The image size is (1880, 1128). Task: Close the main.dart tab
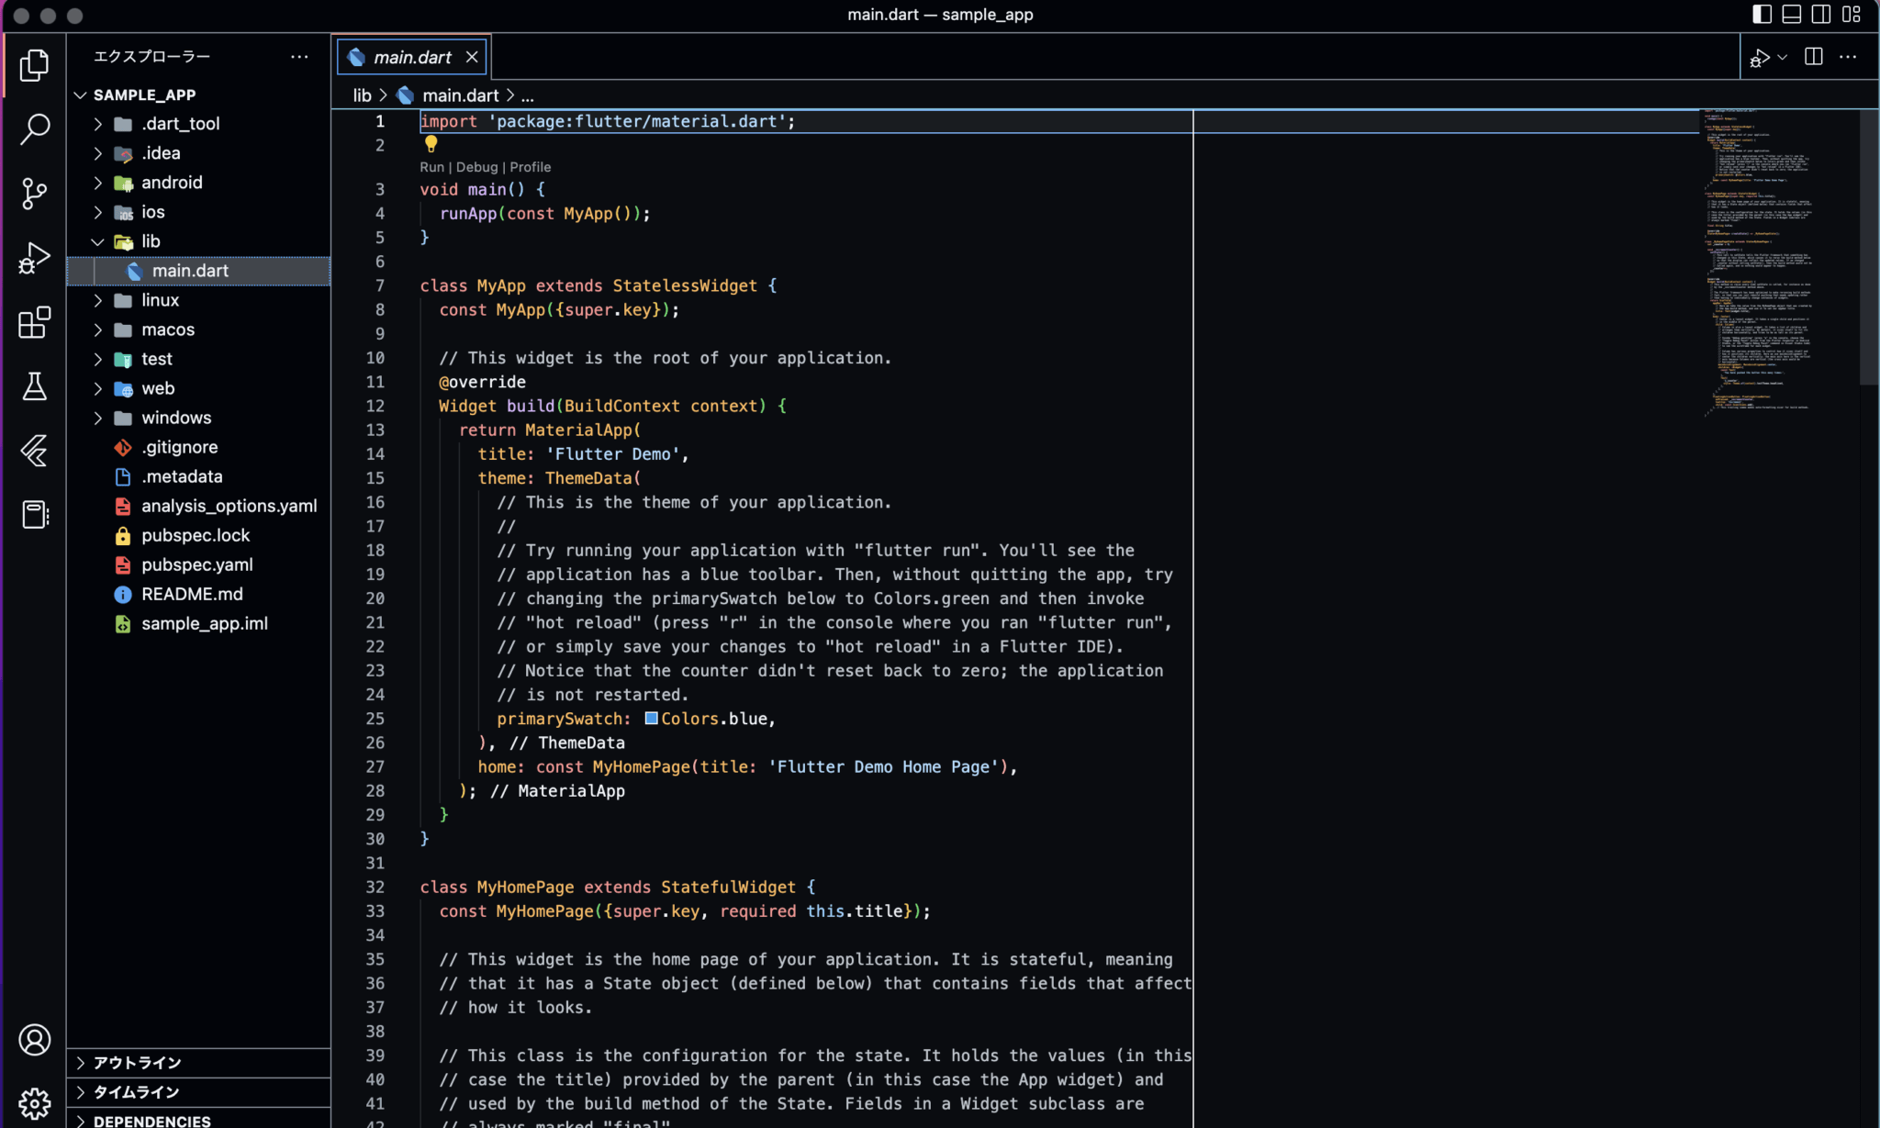pyautogui.click(x=472, y=57)
